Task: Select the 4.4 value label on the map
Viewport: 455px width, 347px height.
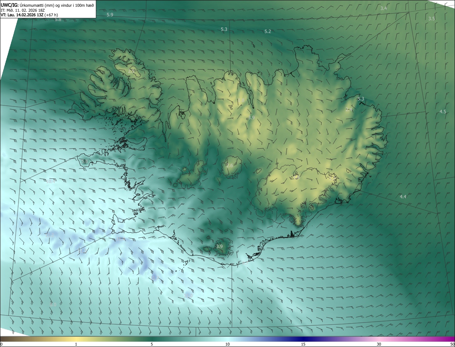Action: pos(403,197)
